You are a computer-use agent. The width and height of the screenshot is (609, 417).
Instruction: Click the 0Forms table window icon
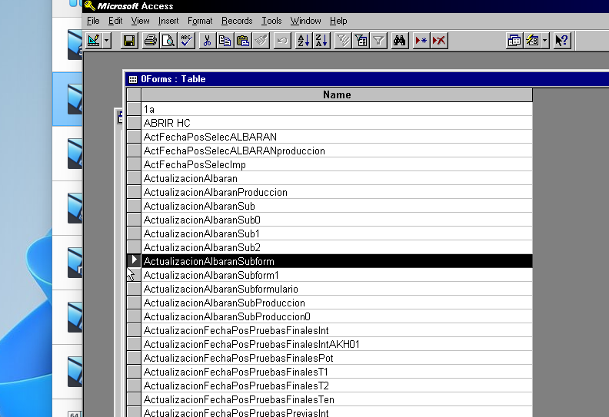pos(133,80)
